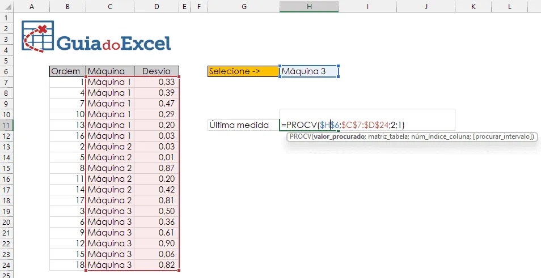Select Máquina 1 cell in row 12
This screenshot has width=541, height=278.
point(110,136)
